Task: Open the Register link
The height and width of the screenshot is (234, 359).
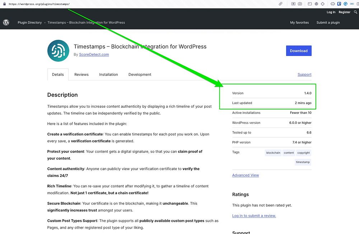Action: click(344, 12)
